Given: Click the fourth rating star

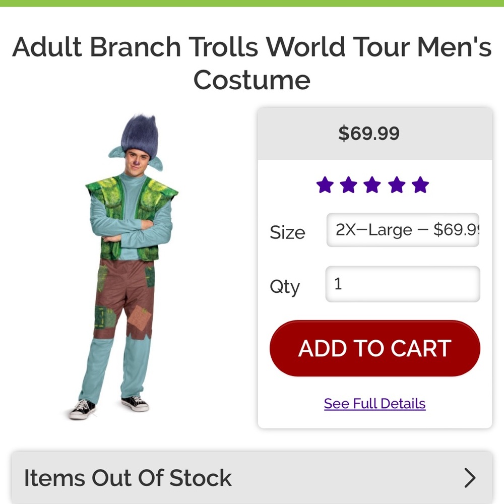Looking at the screenshot, I should tap(397, 185).
